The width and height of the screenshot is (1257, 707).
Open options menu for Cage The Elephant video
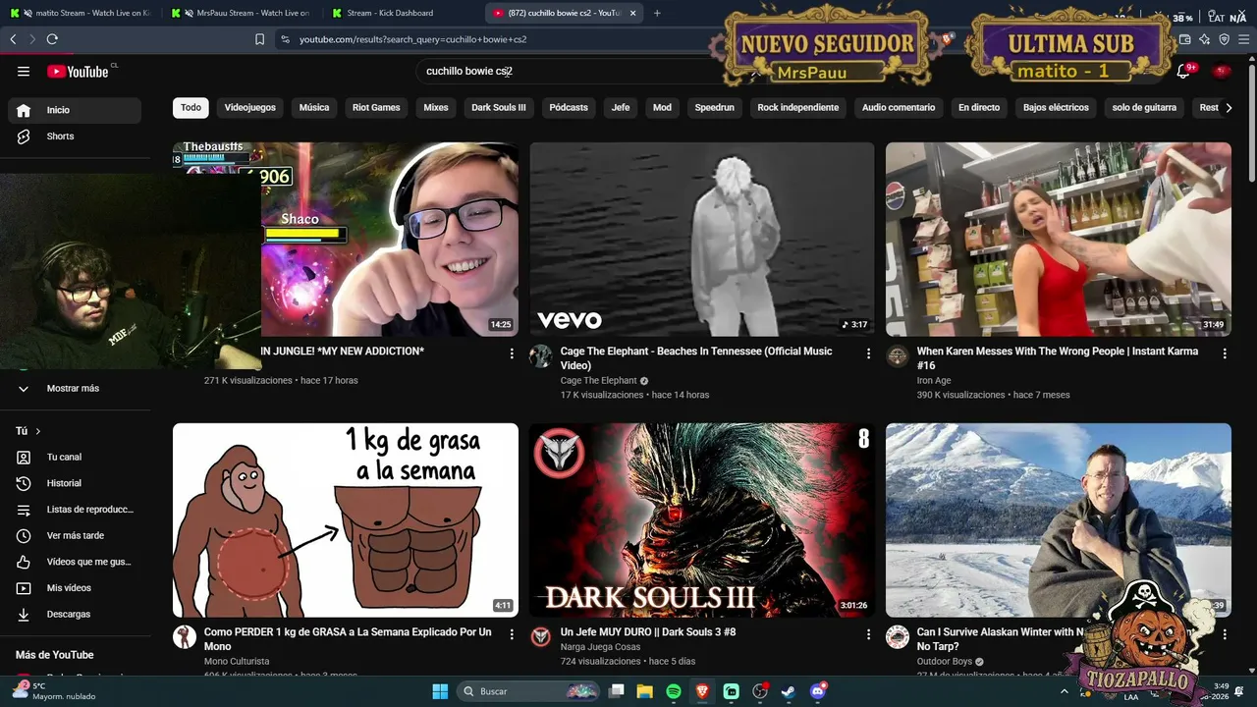pos(868,353)
